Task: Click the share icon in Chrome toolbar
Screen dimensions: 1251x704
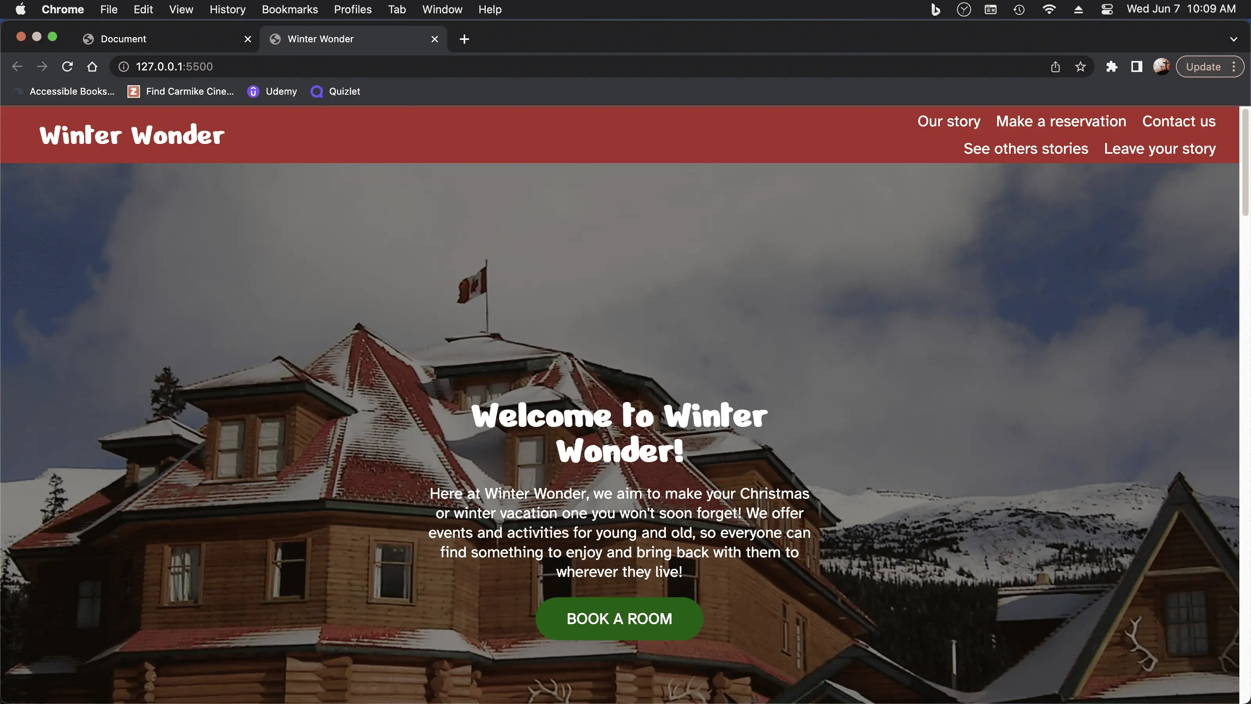Action: (x=1055, y=67)
